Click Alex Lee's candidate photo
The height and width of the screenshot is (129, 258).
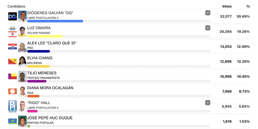coord(22,46)
